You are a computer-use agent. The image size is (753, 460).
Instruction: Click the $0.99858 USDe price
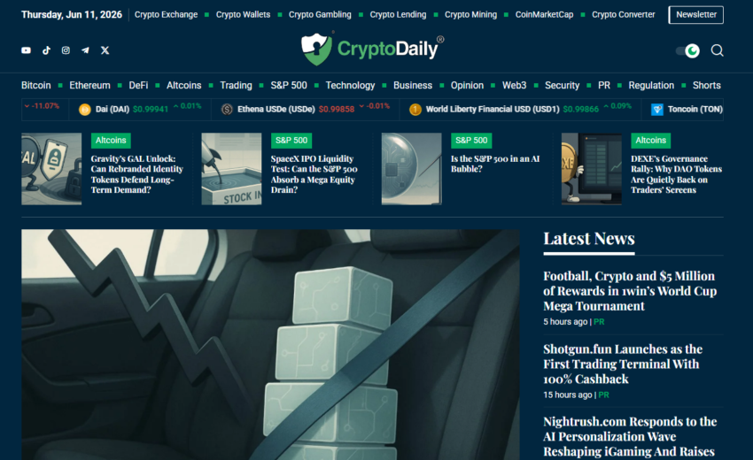tap(336, 110)
